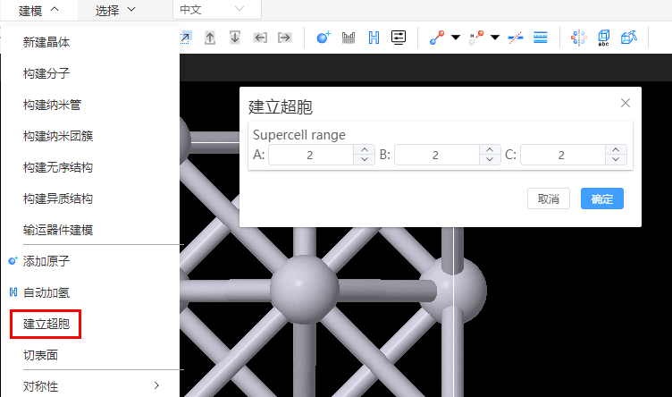
Task: Click the add atom toolbar icon
Action: pyautogui.click(x=323, y=38)
